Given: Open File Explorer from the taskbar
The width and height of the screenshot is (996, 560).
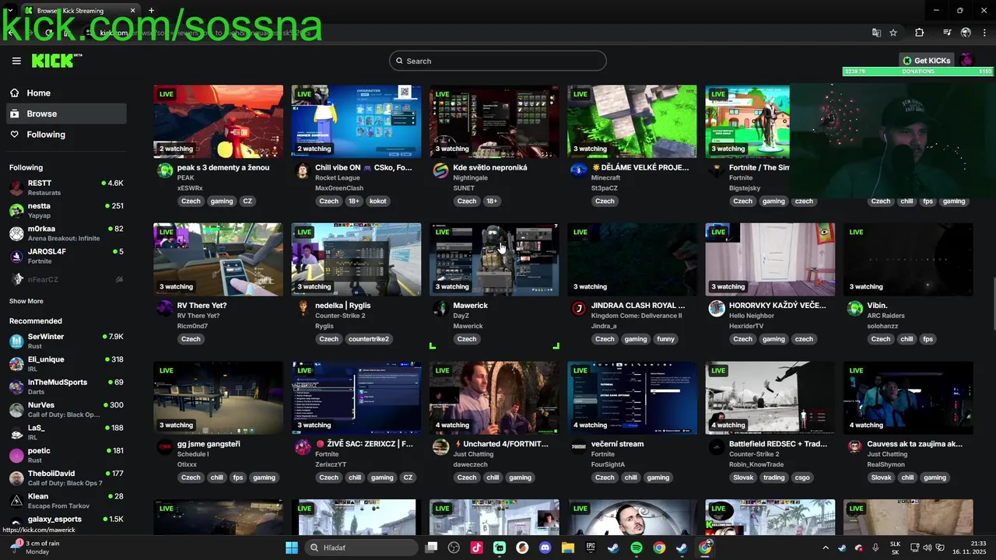Looking at the screenshot, I should click(568, 548).
